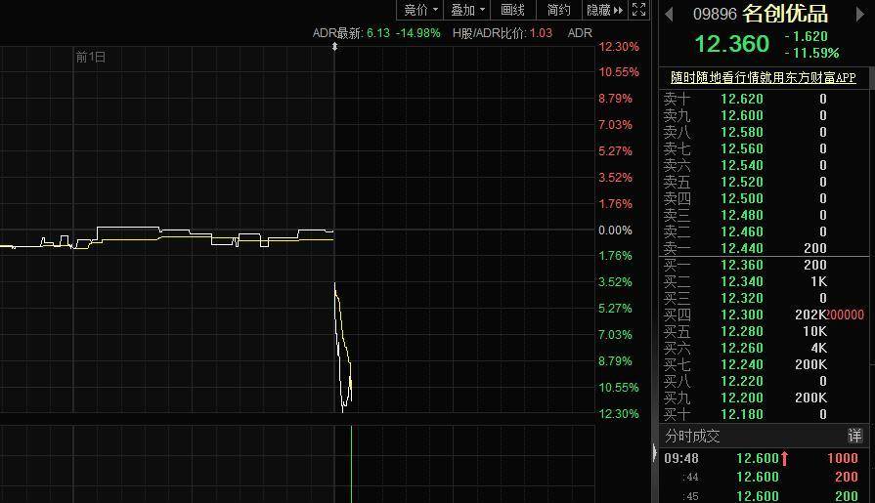Click the 前1日 previous day label
The image size is (875, 503).
(91, 58)
